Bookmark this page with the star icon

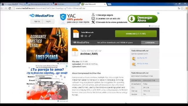[182, 8]
